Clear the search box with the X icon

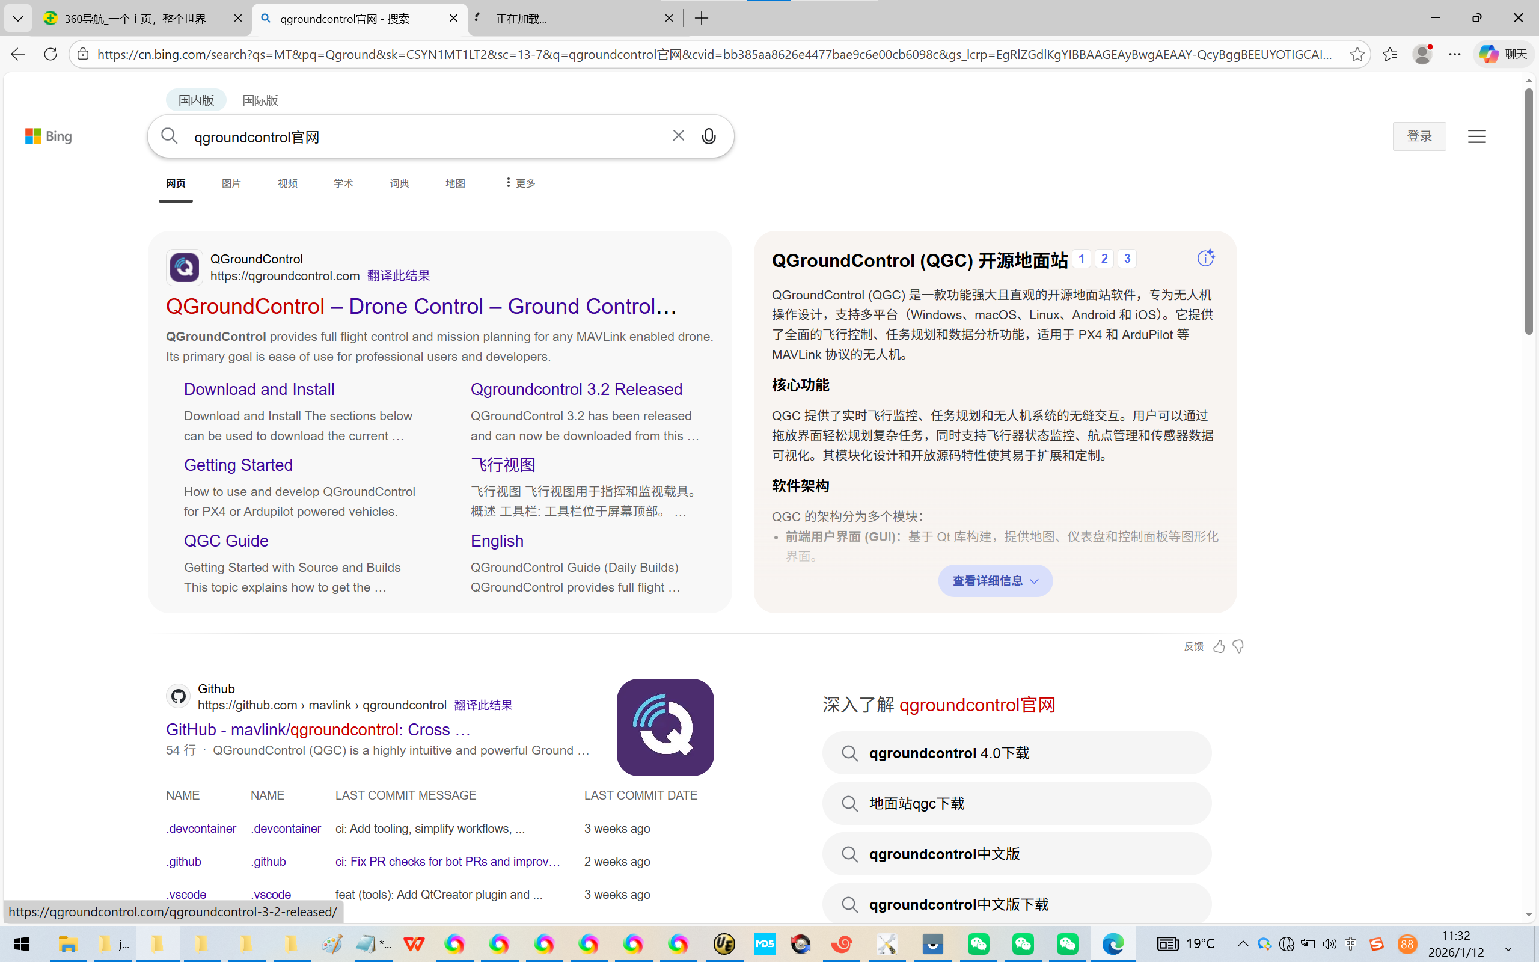pos(679,135)
